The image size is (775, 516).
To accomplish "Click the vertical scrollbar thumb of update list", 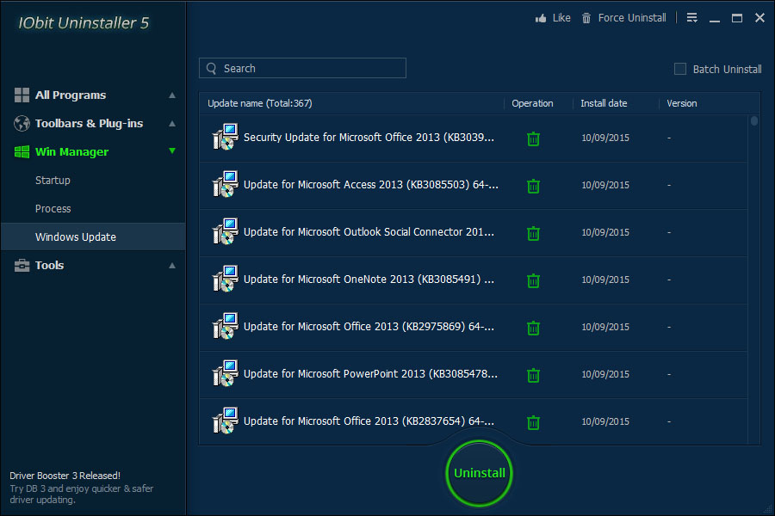I will [754, 121].
